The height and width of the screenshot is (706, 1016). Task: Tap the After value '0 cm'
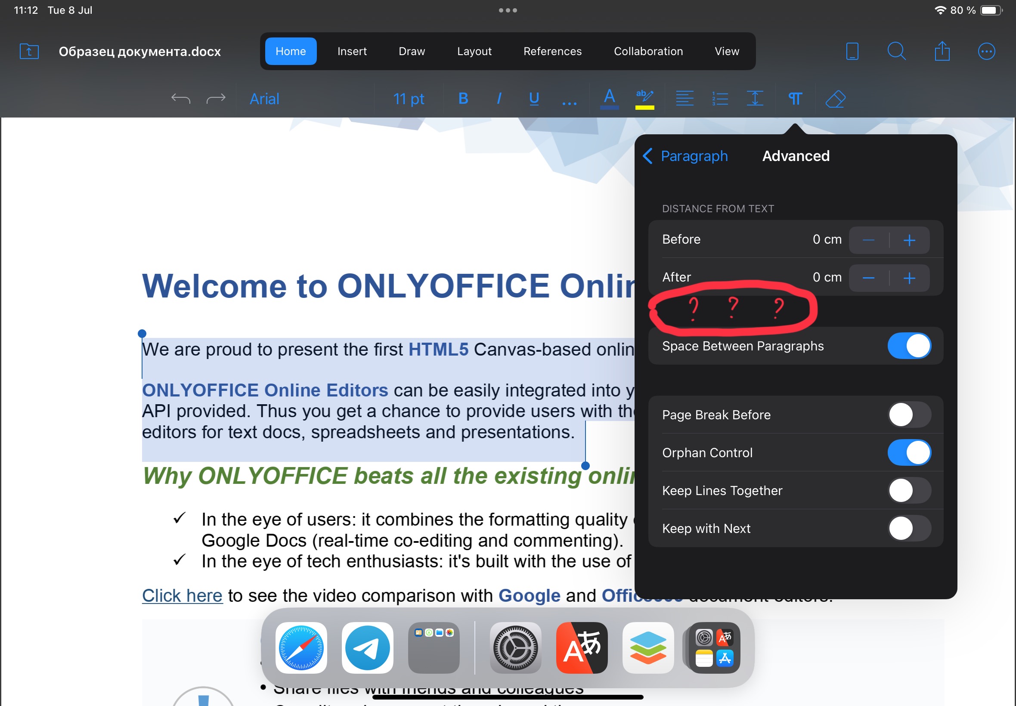tap(827, 277)
